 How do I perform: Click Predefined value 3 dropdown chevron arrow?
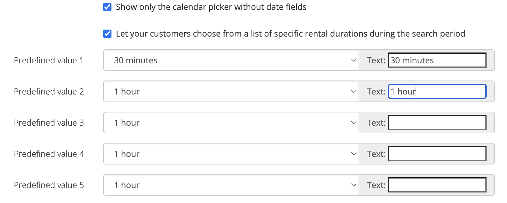[x=353, y=122]
